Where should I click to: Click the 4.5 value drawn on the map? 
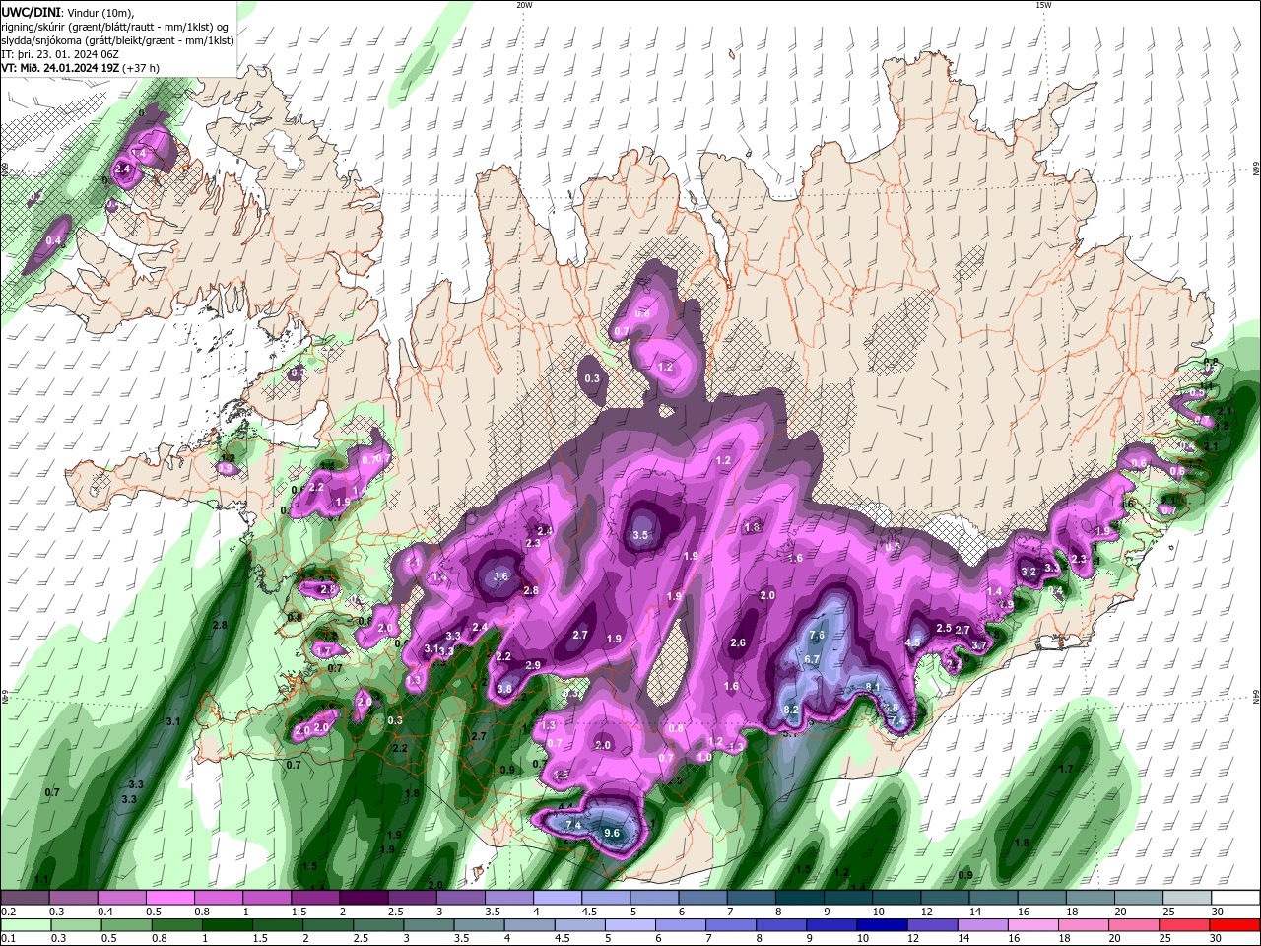pos(912,642)
